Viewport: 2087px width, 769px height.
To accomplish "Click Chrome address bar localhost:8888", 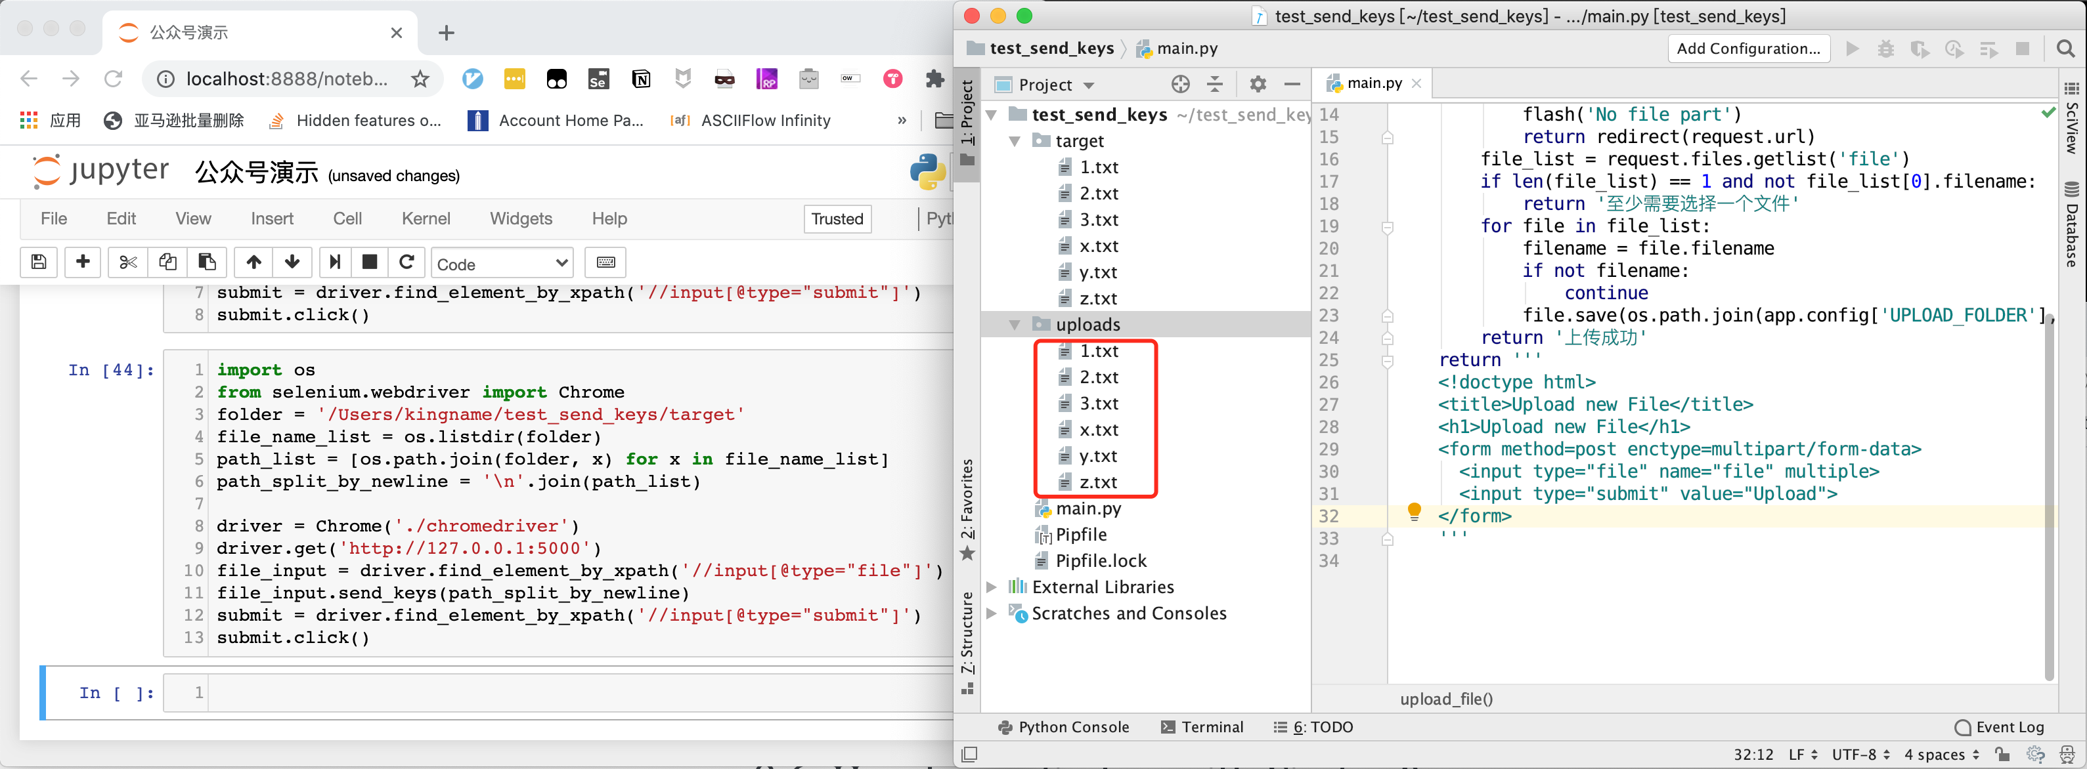I will click(x=288, y=79).
